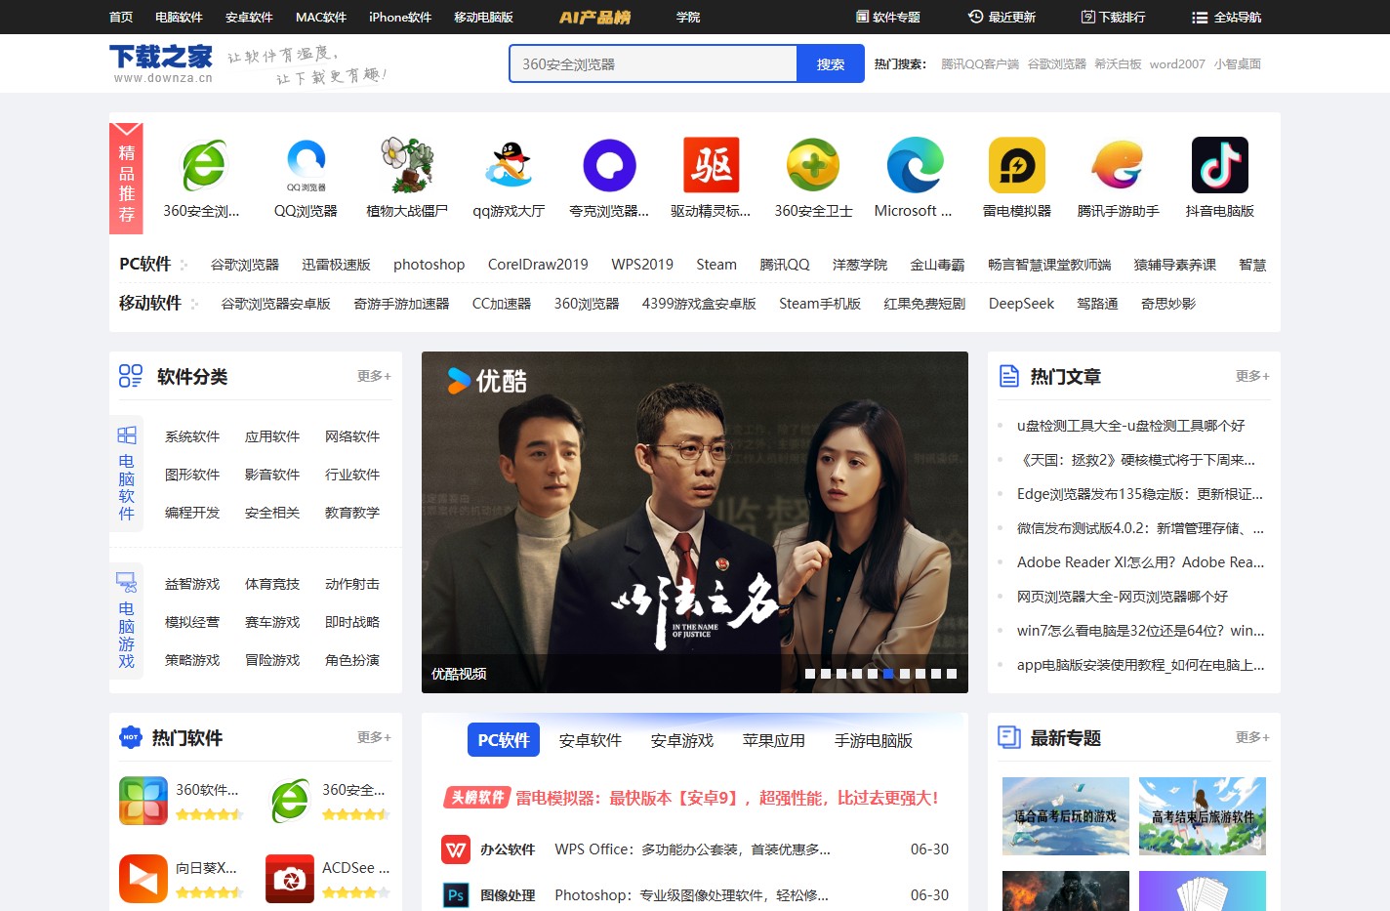Click the 360软件 colorful icon in 热门软件
Screen dimensions: 1390x911
click(x=143, y=801)
